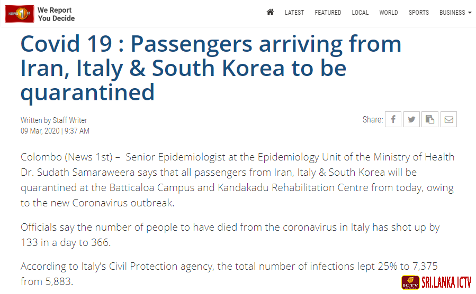The width and height of the screenshot is (476, 294).
Task: Click the publication date 09 Mar, 2020
Action: tap(40, 131)
